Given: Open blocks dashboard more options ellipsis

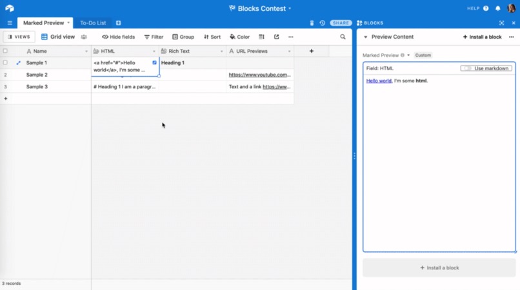Looking at the screenshot, I should coord(512,37).
